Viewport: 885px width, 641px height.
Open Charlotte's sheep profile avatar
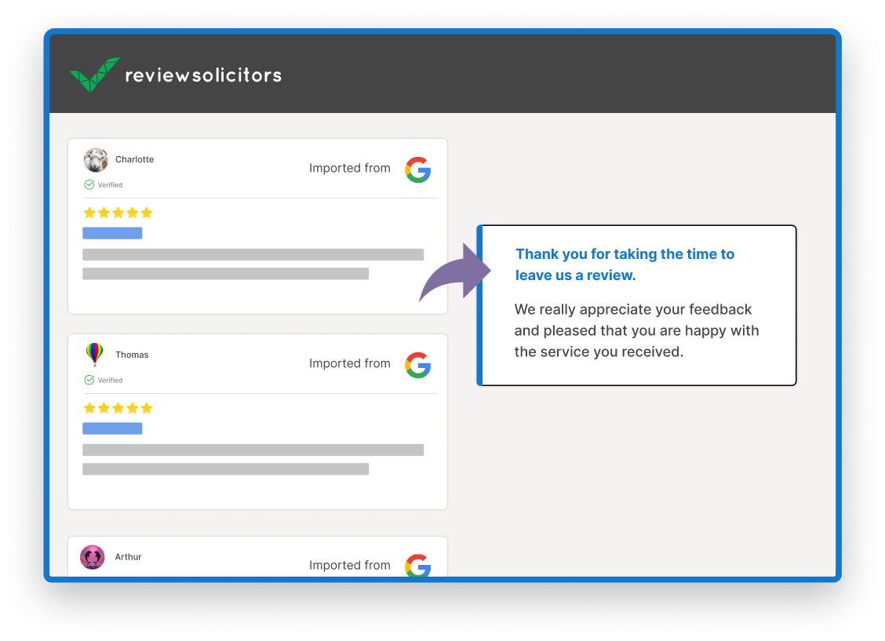pos(96,160)
